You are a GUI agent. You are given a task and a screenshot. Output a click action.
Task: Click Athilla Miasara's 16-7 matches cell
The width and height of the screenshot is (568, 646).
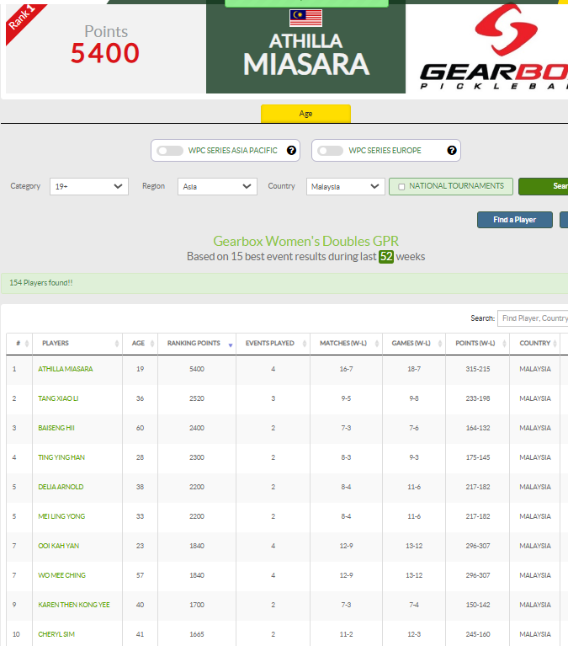346,369
